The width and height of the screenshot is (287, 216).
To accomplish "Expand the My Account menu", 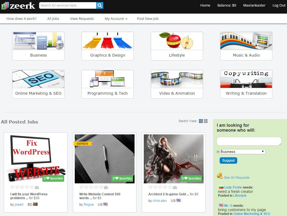I will click(x=116, y=18).
